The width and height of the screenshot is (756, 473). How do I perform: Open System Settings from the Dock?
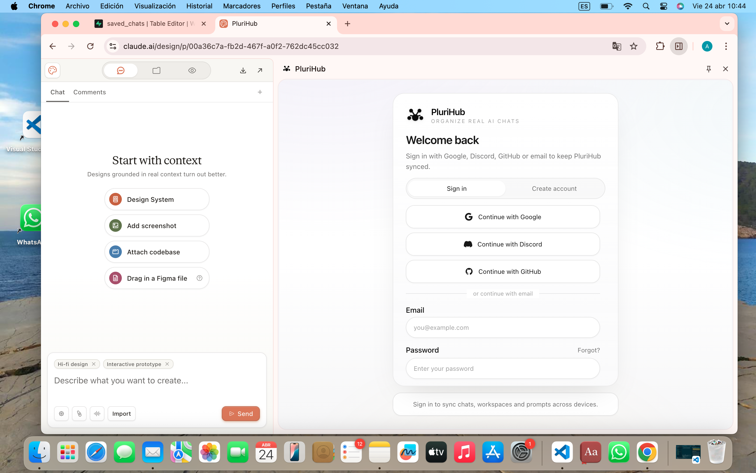[x=521, y=452]
